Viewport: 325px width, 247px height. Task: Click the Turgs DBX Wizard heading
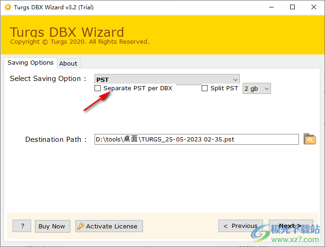[67, 32]
